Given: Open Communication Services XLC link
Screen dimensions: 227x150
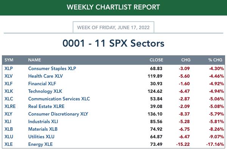Looking at the screenshot, I should point(59,99).
